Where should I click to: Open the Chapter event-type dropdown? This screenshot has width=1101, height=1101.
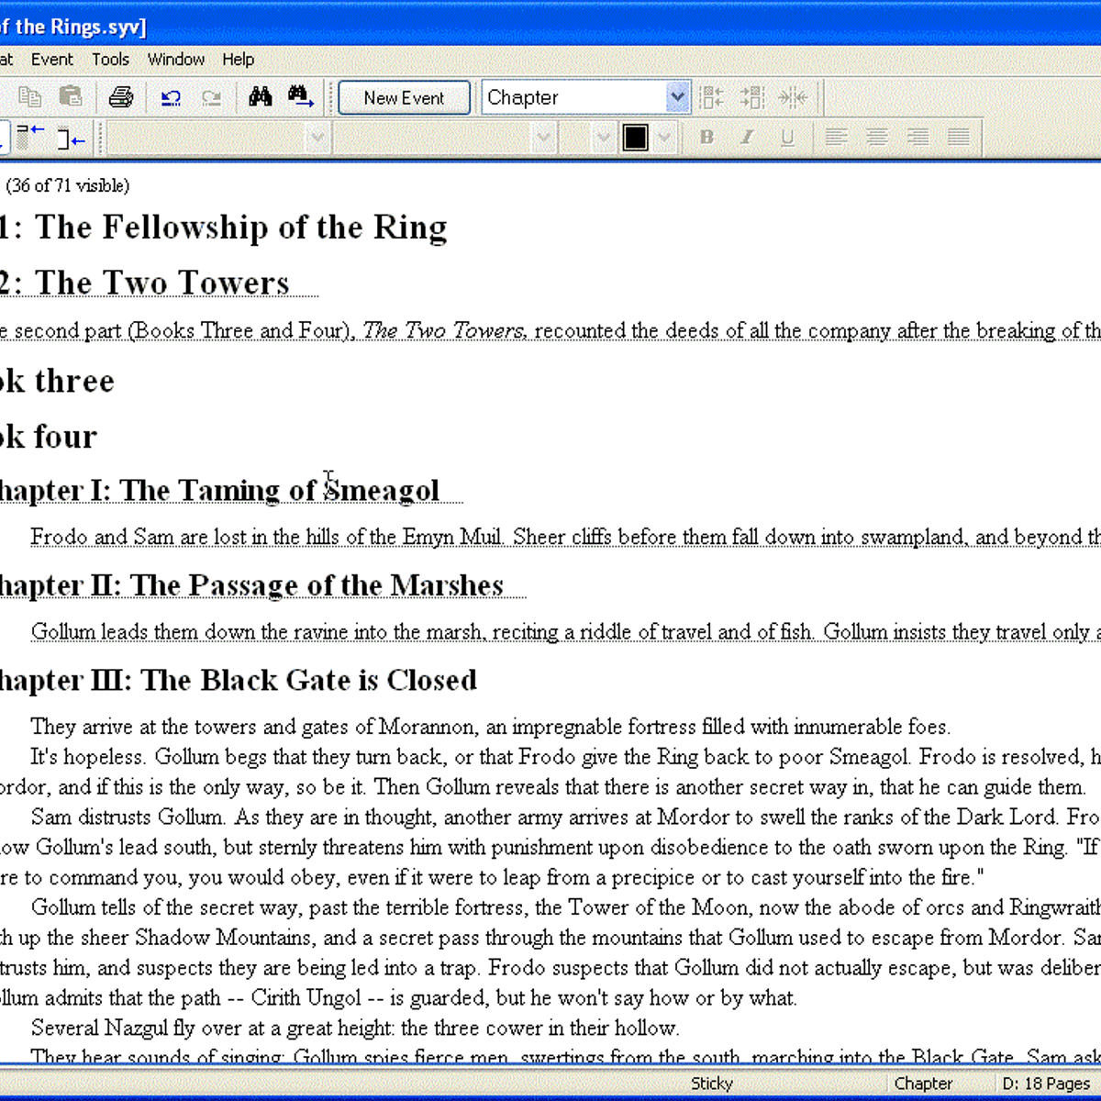677,97
